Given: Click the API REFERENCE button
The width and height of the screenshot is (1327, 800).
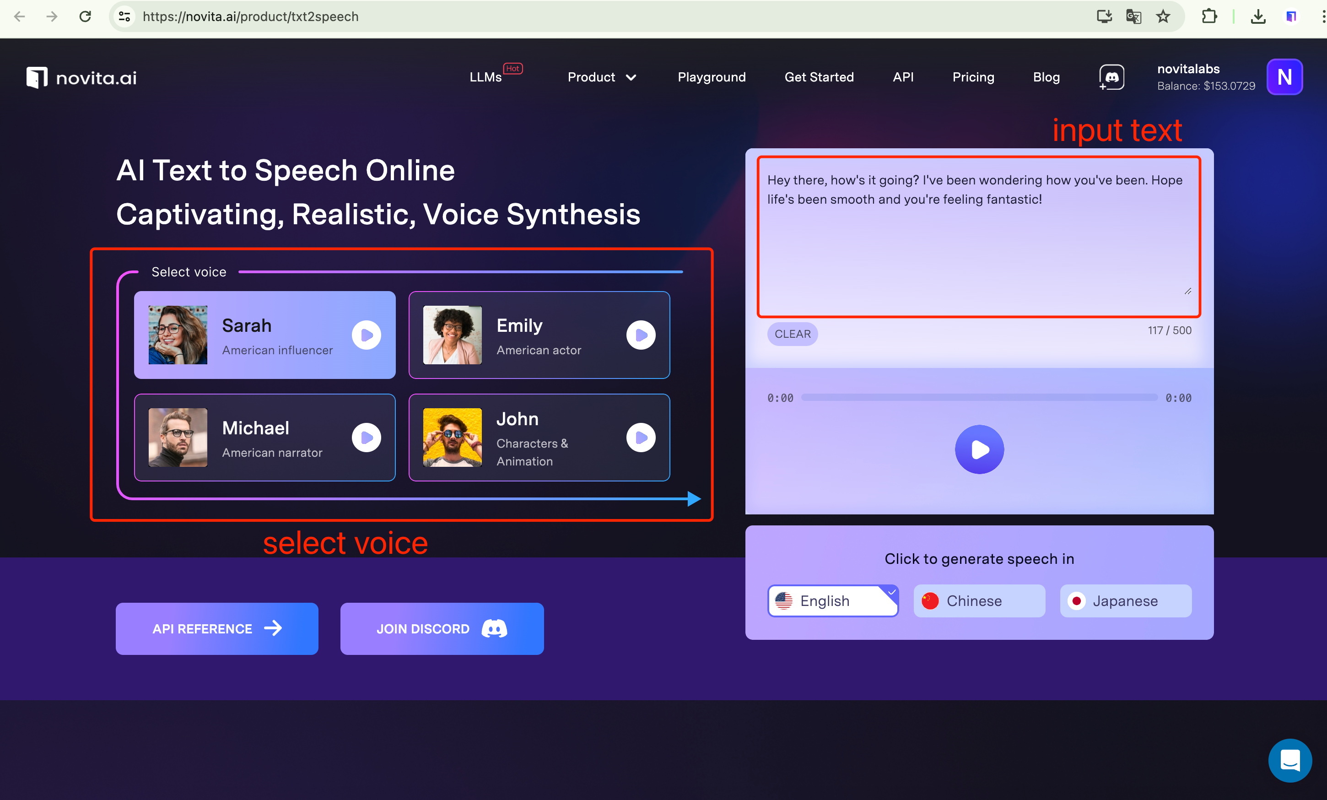Looking at the screenshot, I should pyautogui.click(x=216, y=629).
